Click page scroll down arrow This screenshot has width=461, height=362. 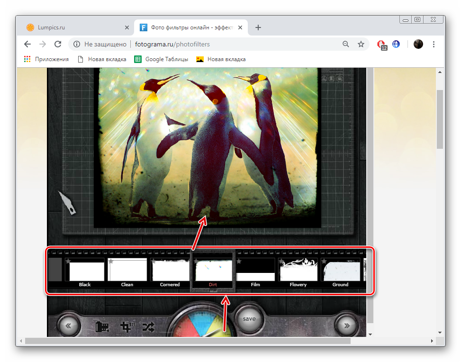click(x=440, y=333)
